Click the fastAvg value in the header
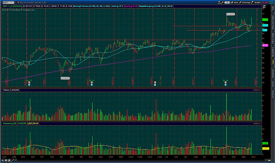The width and height of the screenshot is (275, 163). (x=117, y=6)
